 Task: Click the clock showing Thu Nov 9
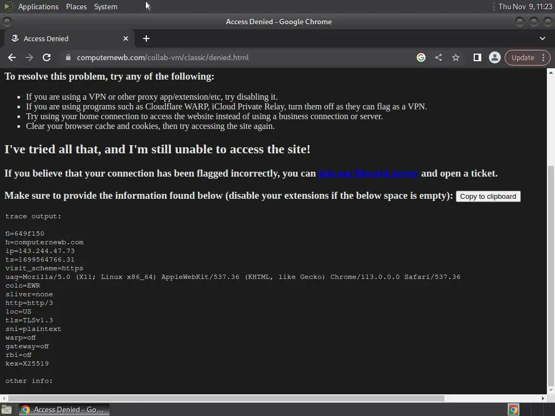point(525,6)
